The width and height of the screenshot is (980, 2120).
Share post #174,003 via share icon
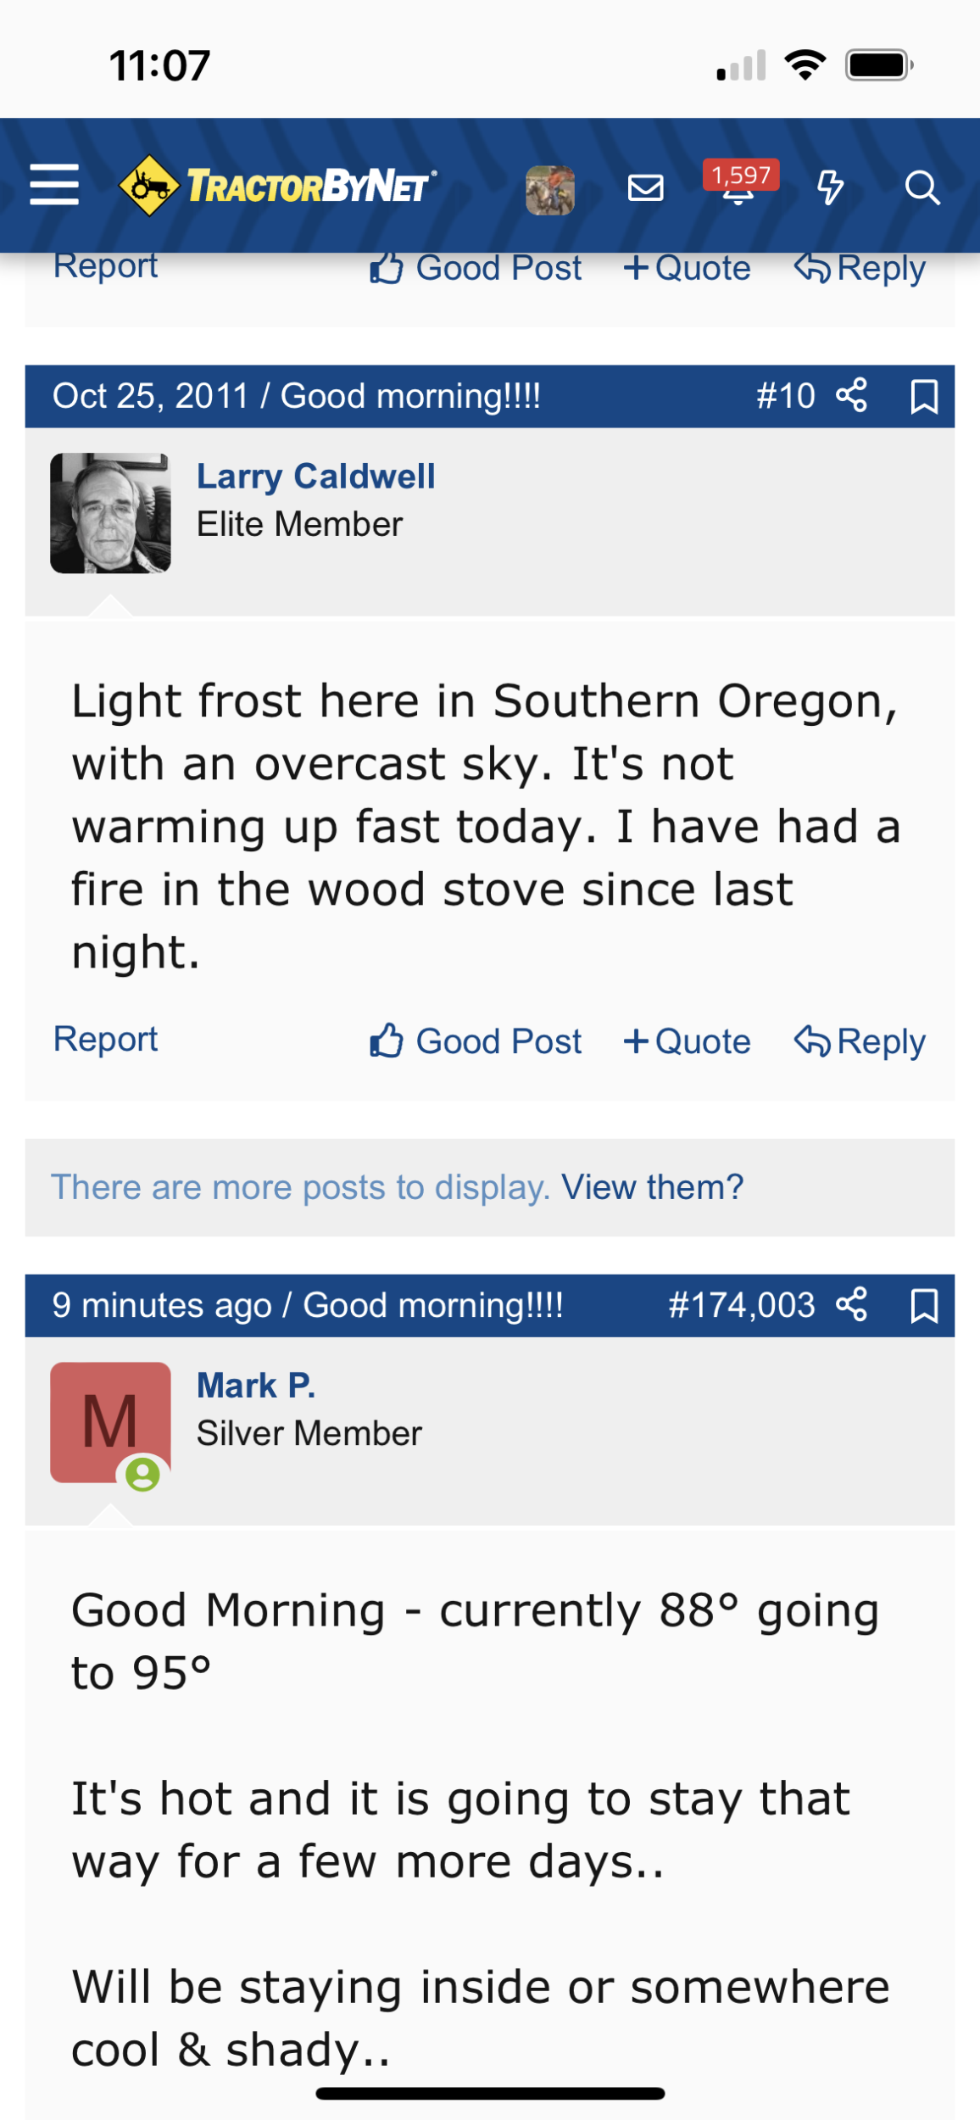(851, 1304)
